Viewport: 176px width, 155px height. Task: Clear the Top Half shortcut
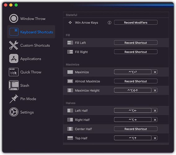(x=155, y=138)
